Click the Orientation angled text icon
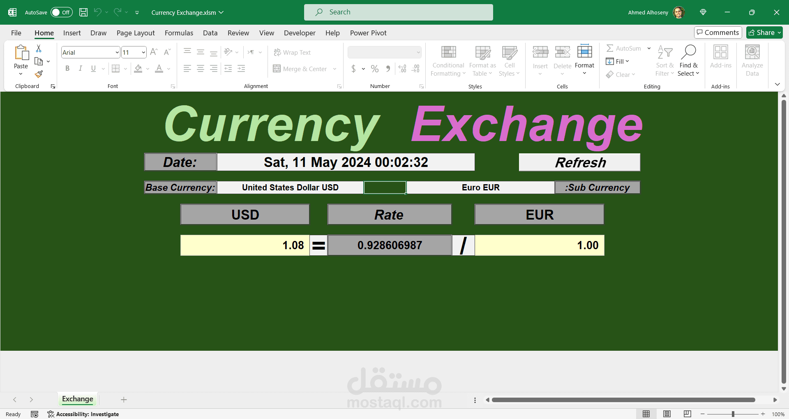Screen dimensions: 789x419 [228, 52]
